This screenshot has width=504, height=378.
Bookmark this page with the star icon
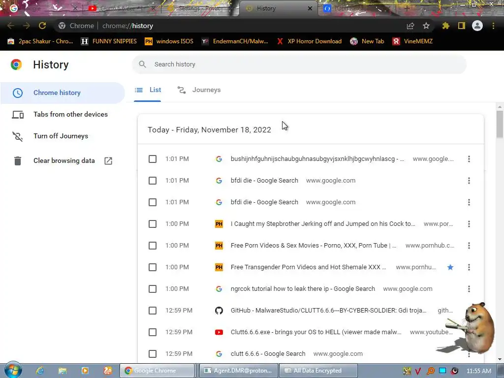point(426,26)
